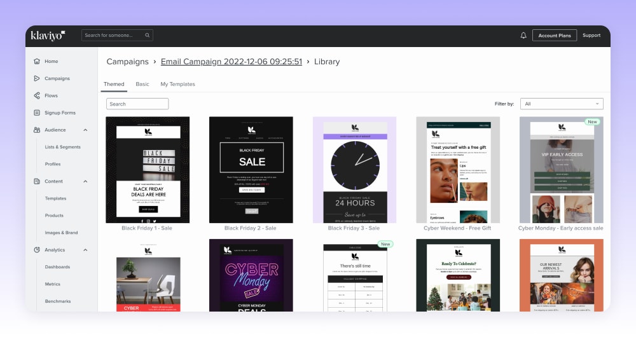Open Home in the sidebar

point(51,61)
